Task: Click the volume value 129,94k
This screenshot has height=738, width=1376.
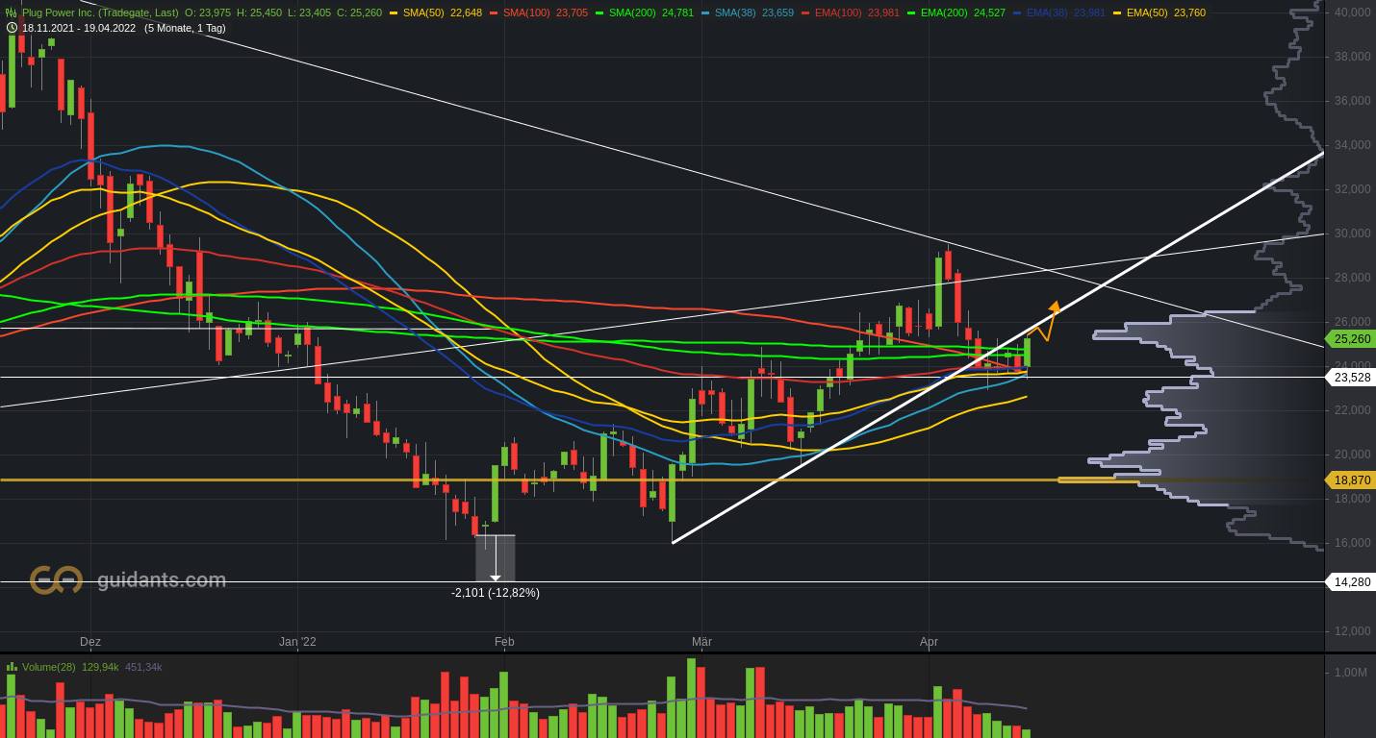Action: [x=100, y=667]
